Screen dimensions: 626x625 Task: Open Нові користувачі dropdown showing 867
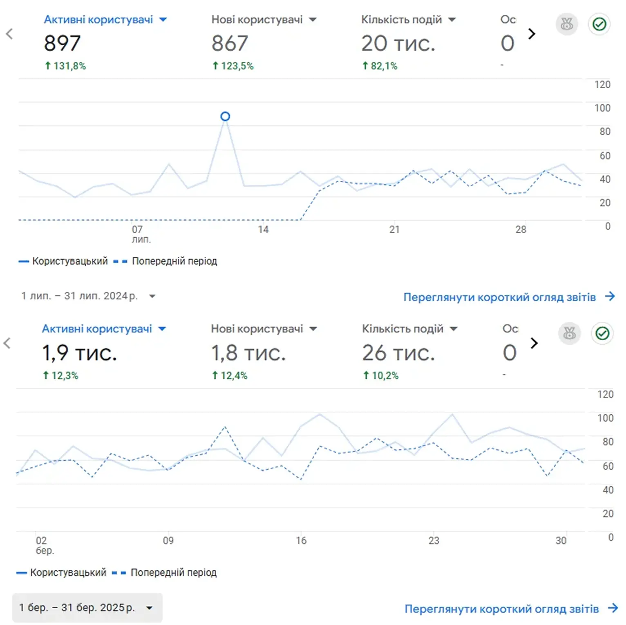click(313, 20)
